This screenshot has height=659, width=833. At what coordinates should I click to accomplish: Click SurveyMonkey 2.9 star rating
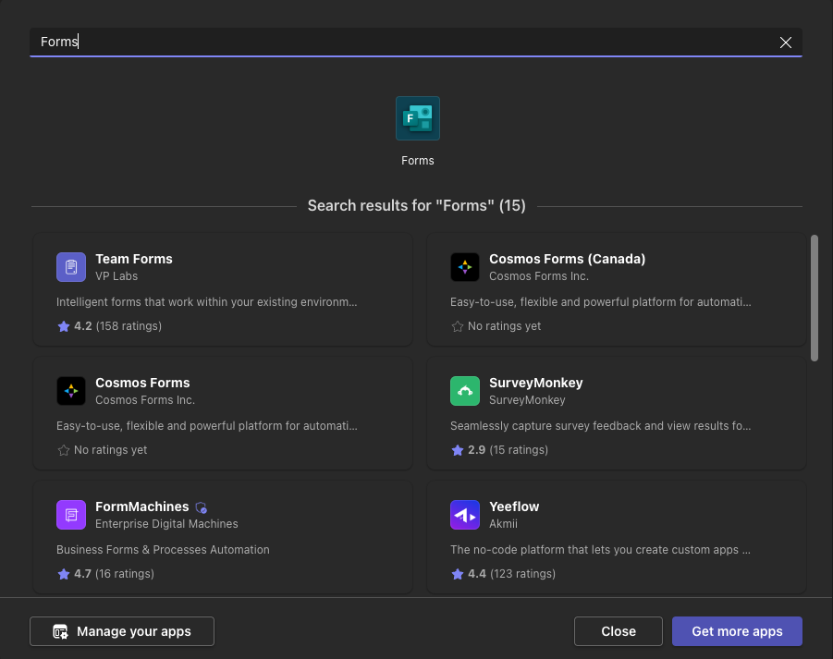458,450
